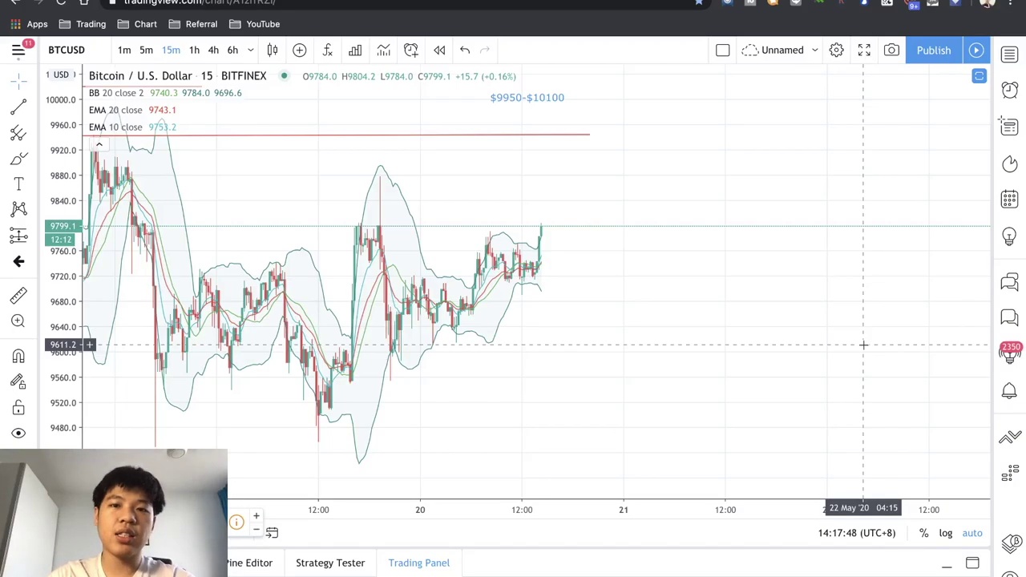
Task: Open the Trading Panel tab
Action: 419,563
